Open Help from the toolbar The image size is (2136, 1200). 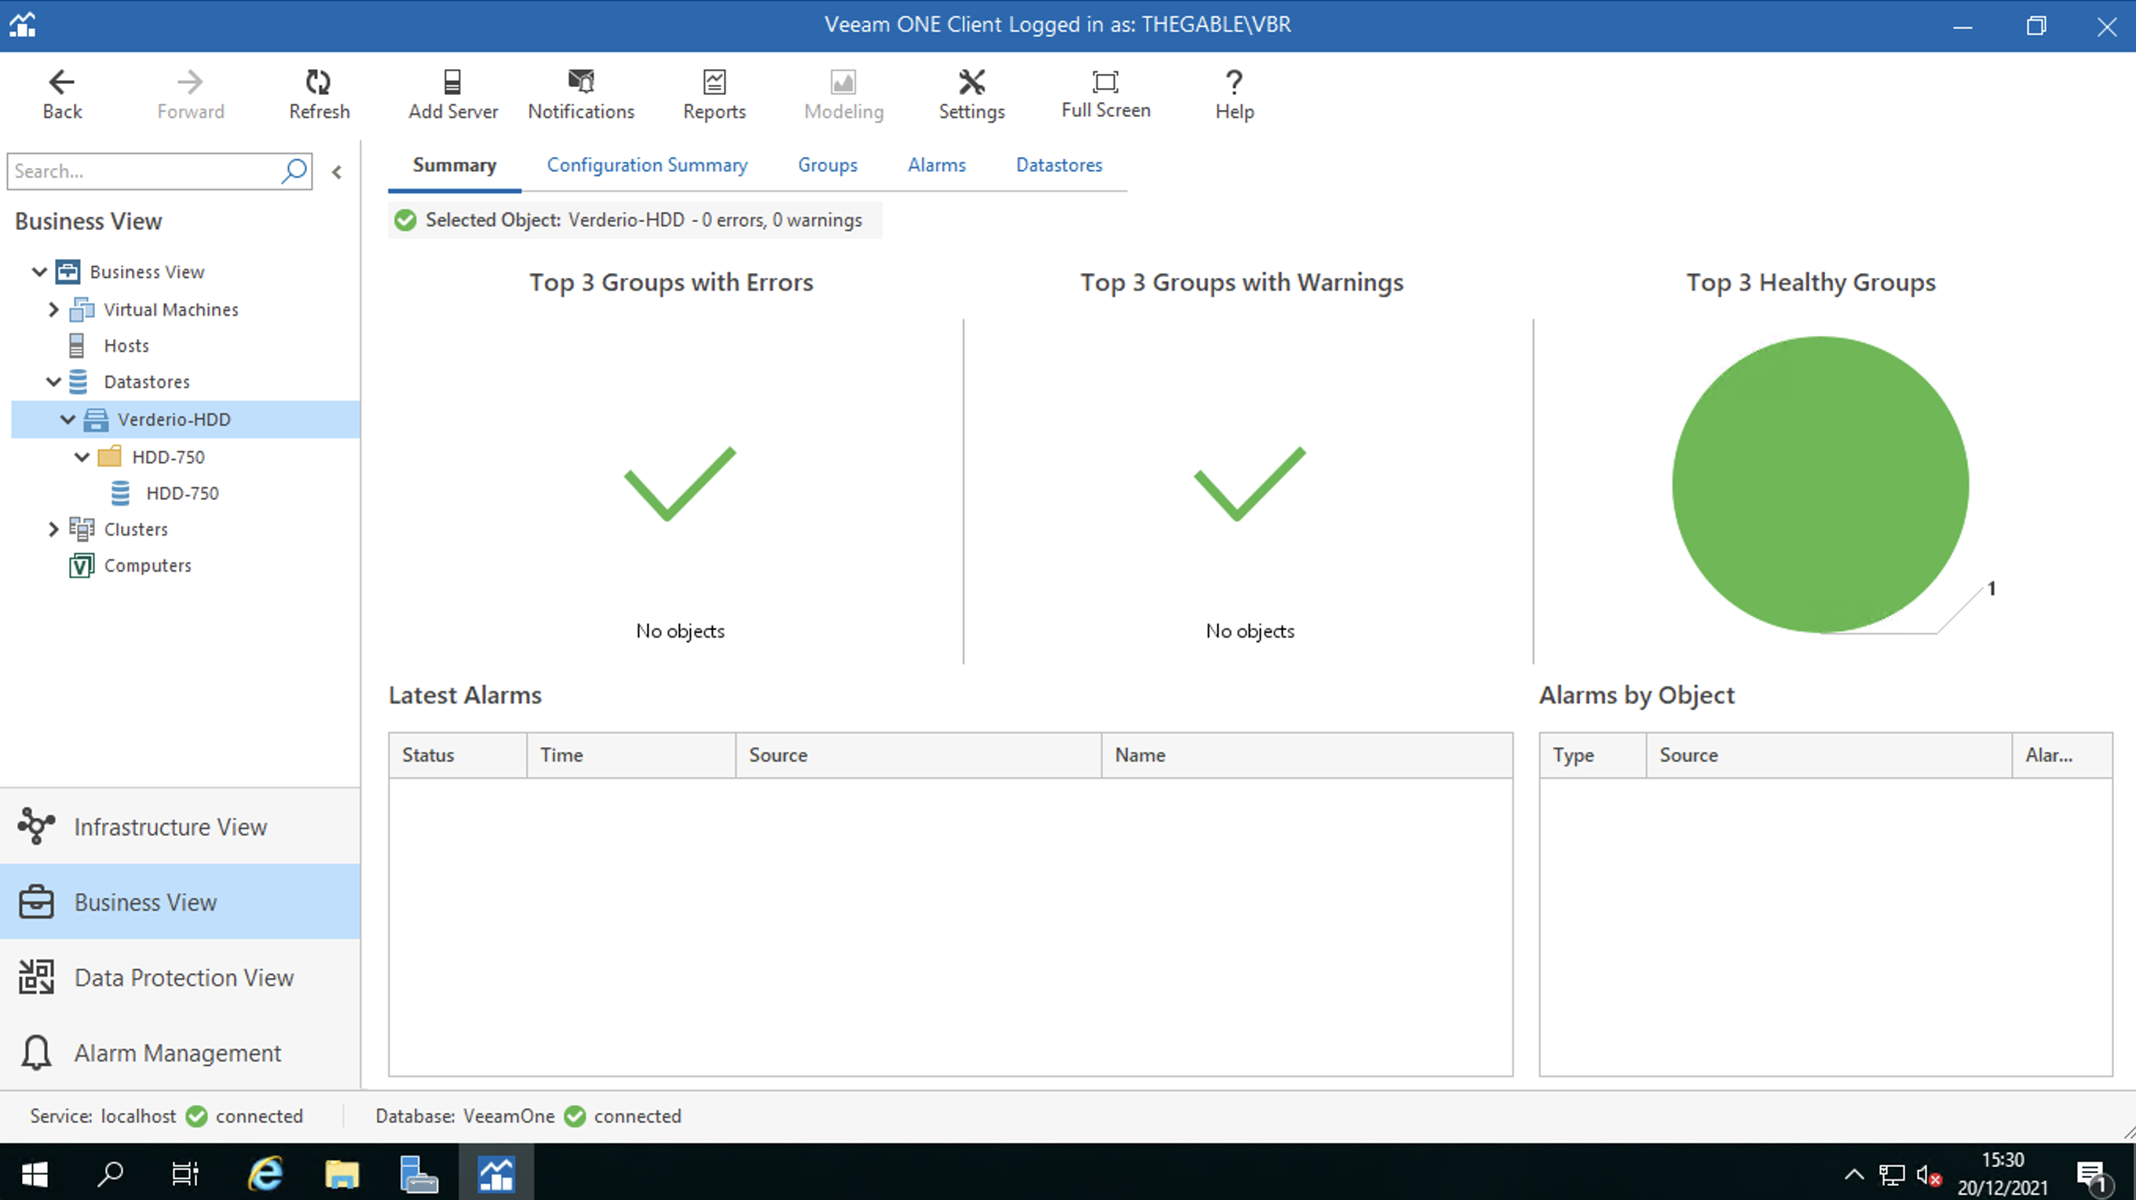[1234, 94]
